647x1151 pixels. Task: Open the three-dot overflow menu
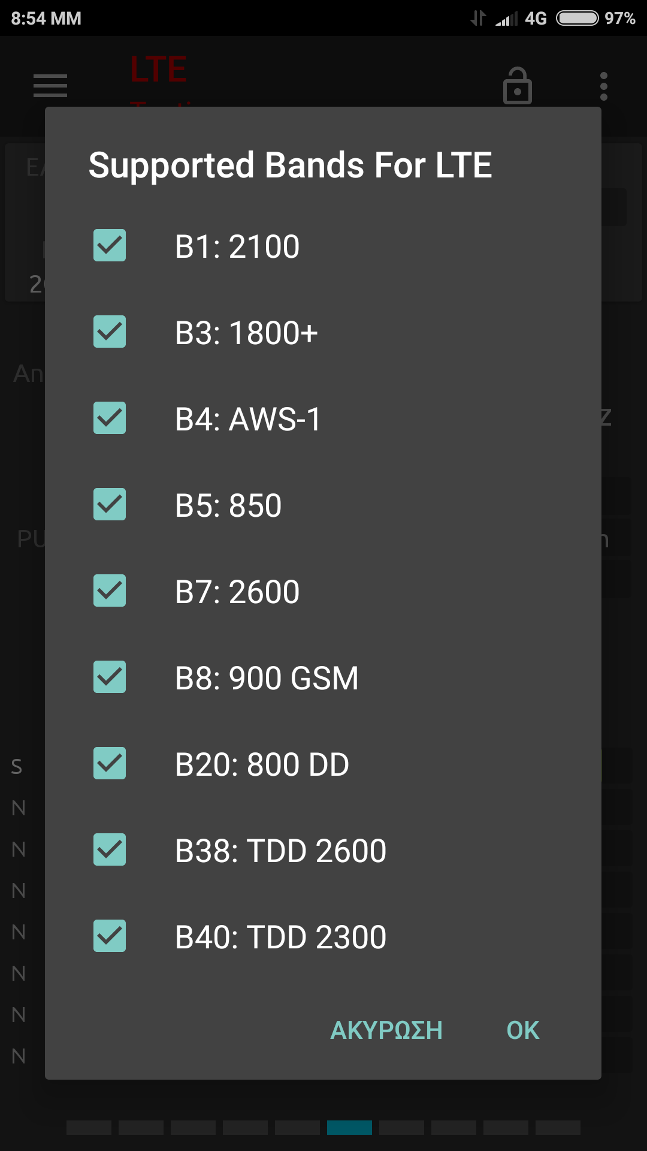[x=603, y=86]
